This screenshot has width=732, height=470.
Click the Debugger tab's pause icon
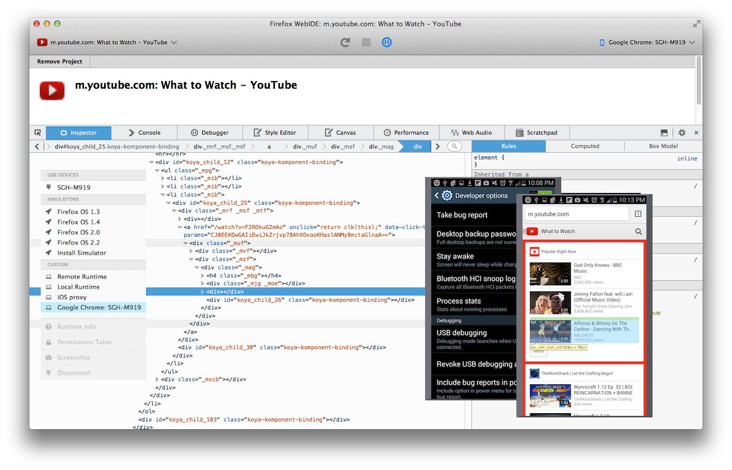194,133
